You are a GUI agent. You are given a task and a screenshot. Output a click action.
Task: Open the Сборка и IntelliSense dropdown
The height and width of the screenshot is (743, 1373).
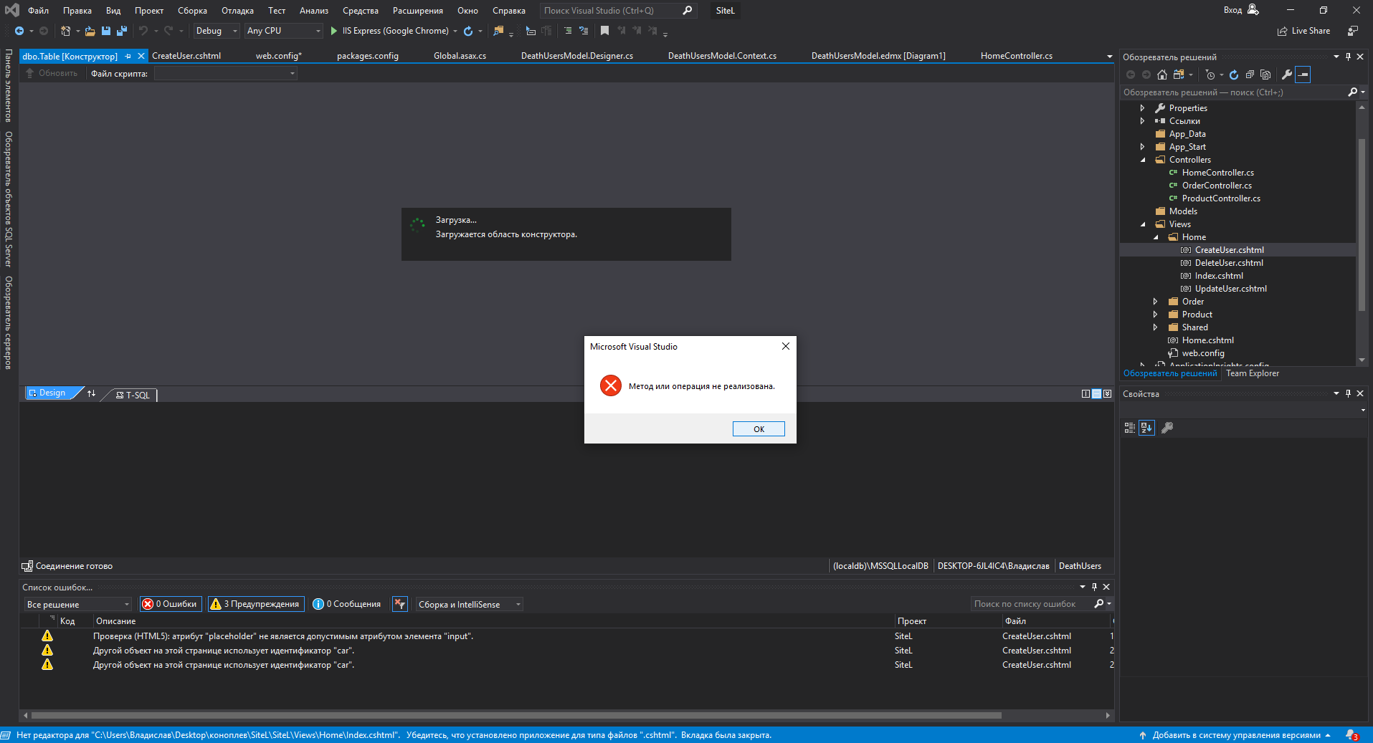coord(470,604)
